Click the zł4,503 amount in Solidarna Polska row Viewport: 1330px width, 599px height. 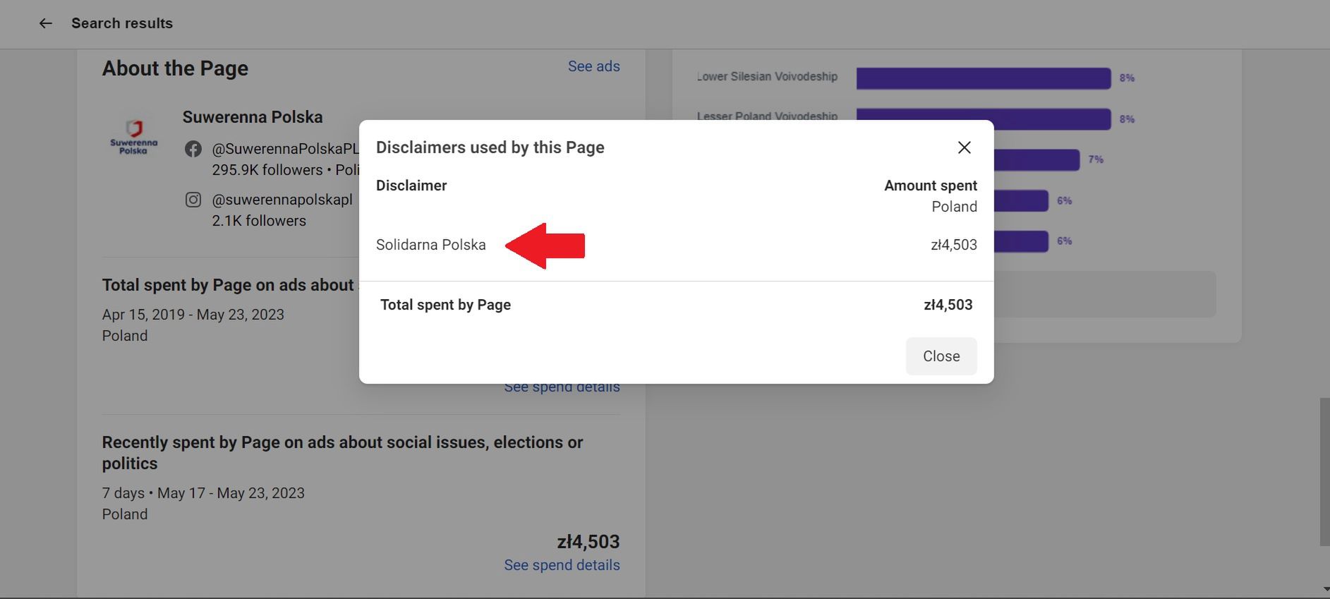click(x=954, y=245)
